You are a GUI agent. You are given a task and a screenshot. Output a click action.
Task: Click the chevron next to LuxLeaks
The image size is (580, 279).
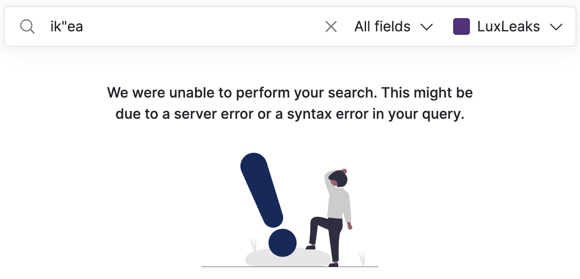tap(556, 27)
